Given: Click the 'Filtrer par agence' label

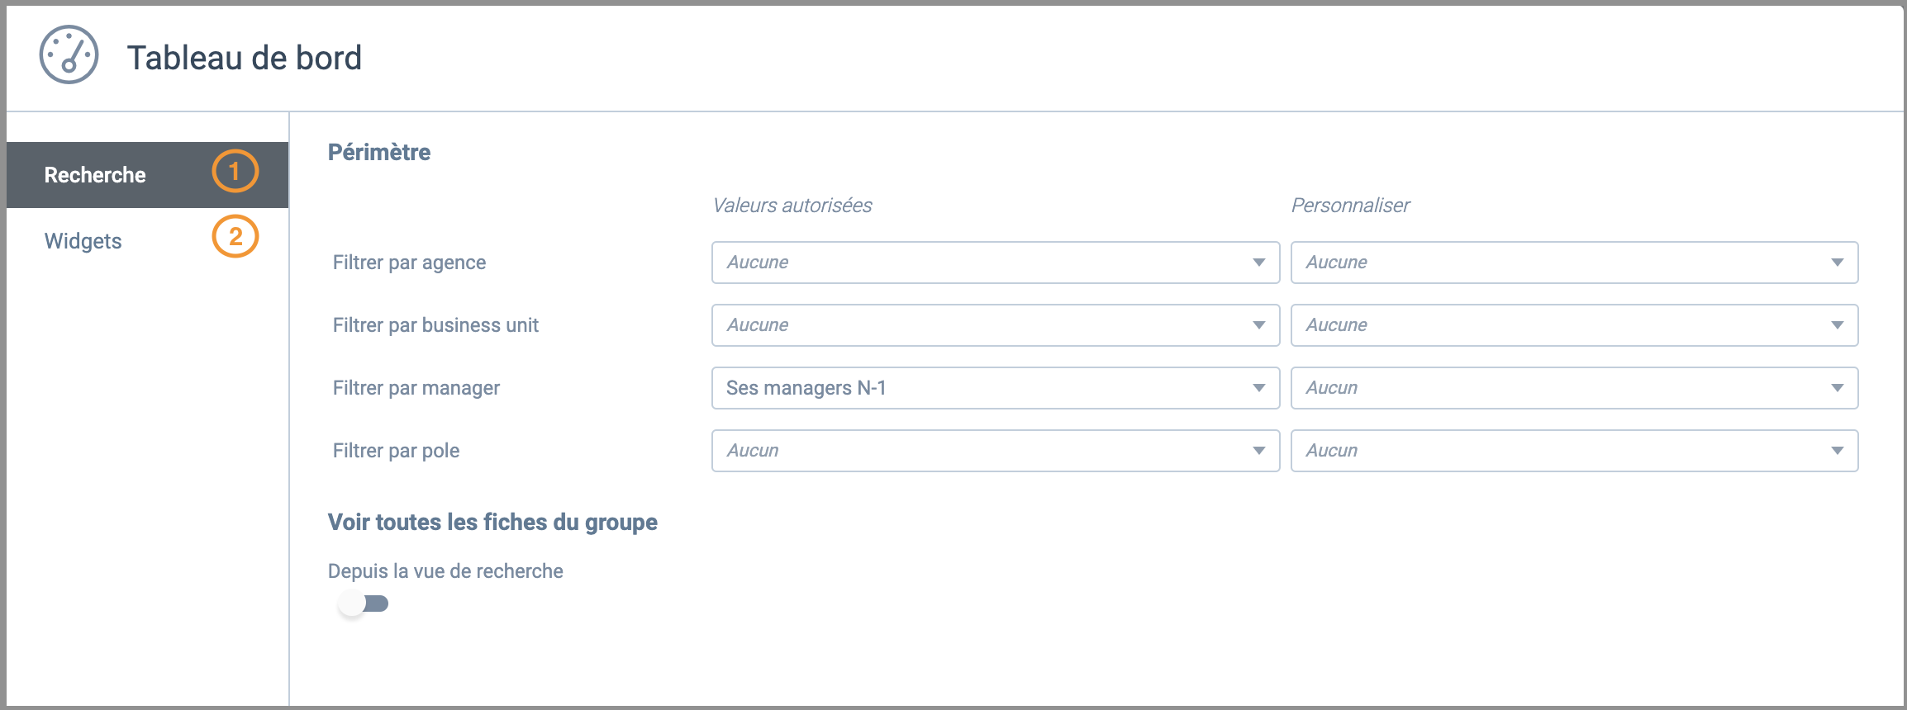Looking at the screenshot, I should 409,263.
